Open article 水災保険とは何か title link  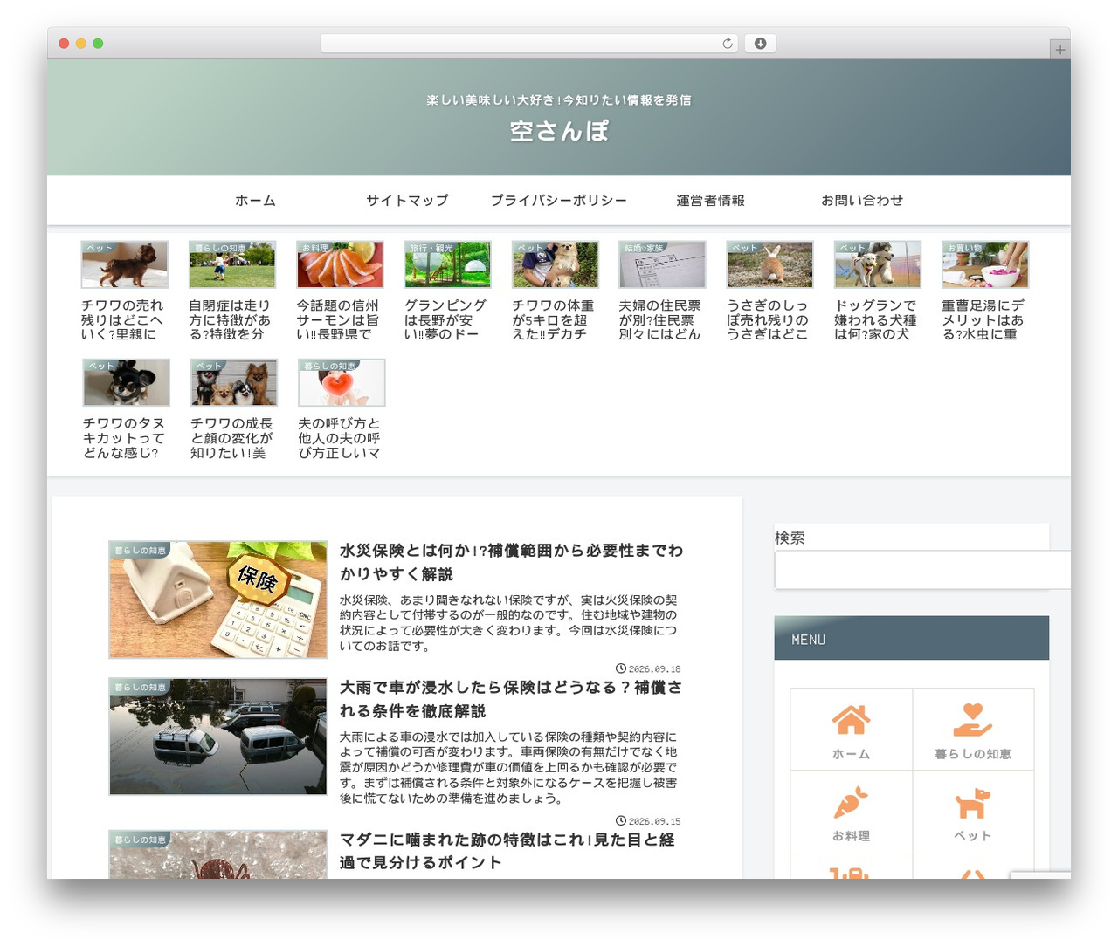tap(511, 562)
